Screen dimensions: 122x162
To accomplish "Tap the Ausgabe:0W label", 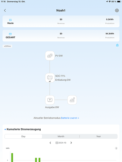I will pyautogui.click(x=52, y=107).
